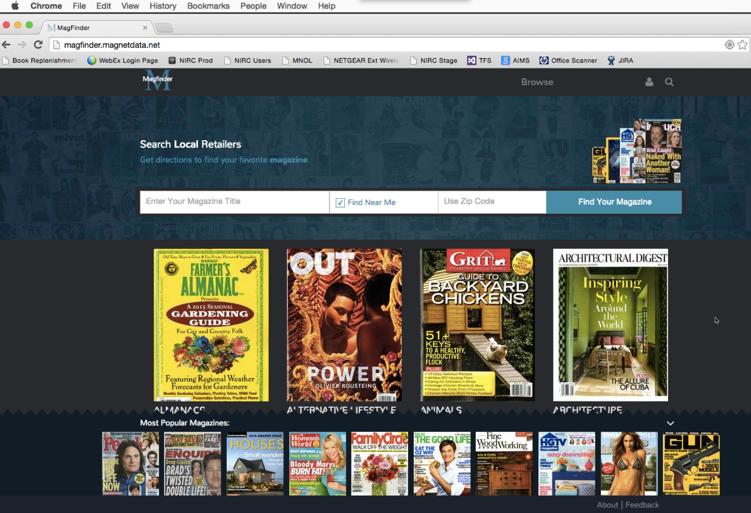751x513 pixels.
Task: Reload the page with refresh icon
Action: tap(38, 45)
